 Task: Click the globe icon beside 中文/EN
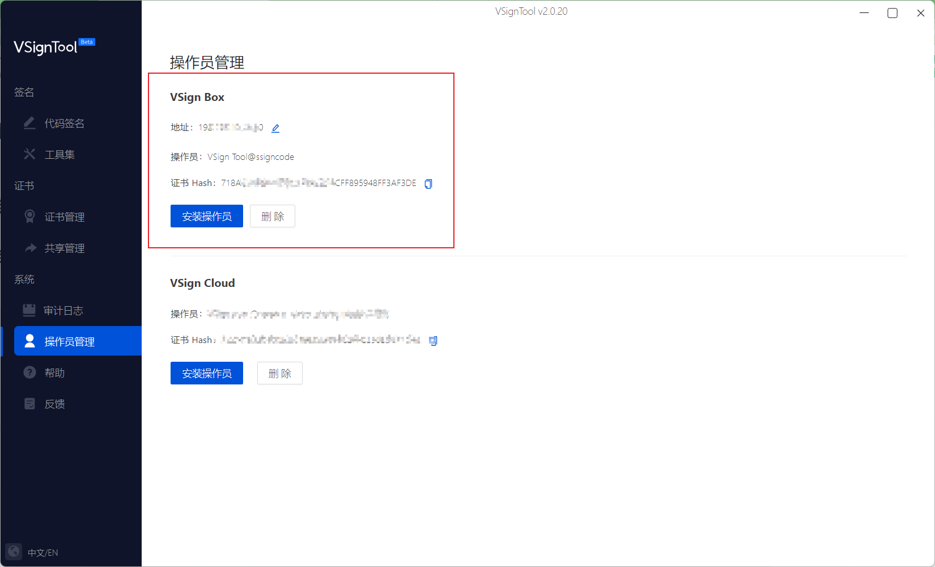tap(12, 551)
